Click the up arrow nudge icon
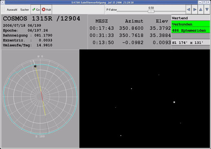The height and width of the screenshot is (149, 211). (x=201, y=9)
